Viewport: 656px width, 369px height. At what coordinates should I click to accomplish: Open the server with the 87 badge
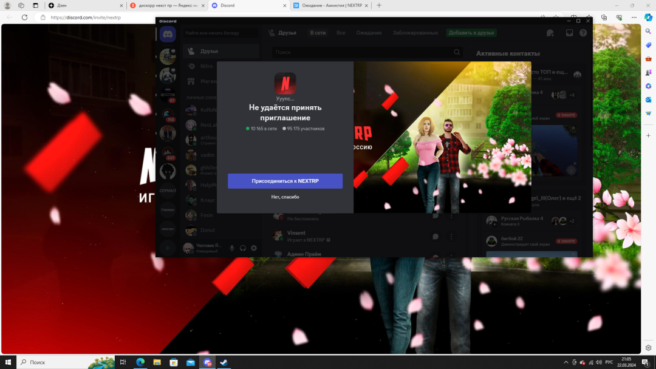[x=168, y=95]
